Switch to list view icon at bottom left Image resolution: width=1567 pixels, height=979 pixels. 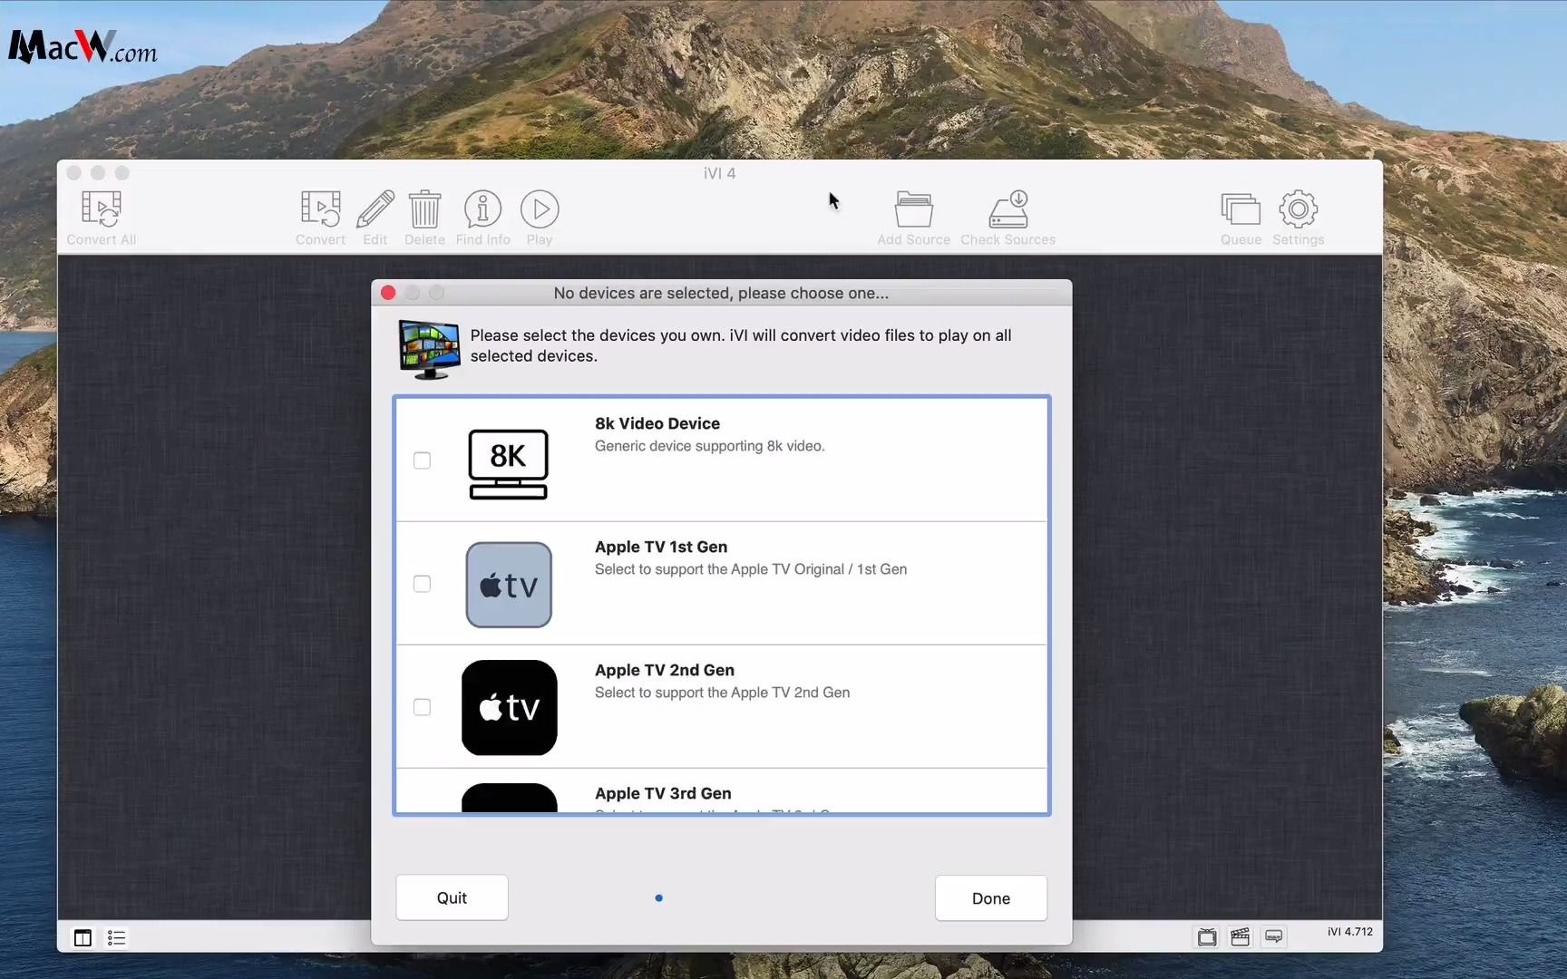(x=116, y=938)
